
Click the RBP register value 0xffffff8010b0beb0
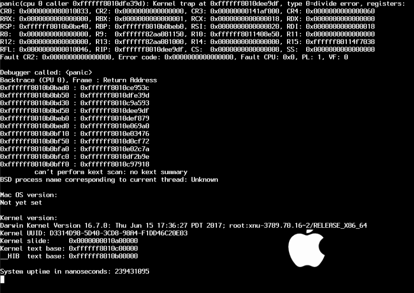coord(149,27)
